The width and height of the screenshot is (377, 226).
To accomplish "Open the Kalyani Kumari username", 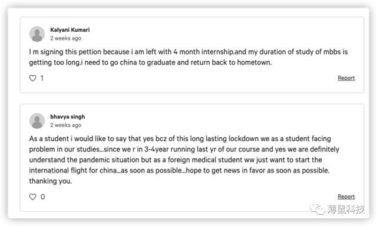I will pos(70,30).
